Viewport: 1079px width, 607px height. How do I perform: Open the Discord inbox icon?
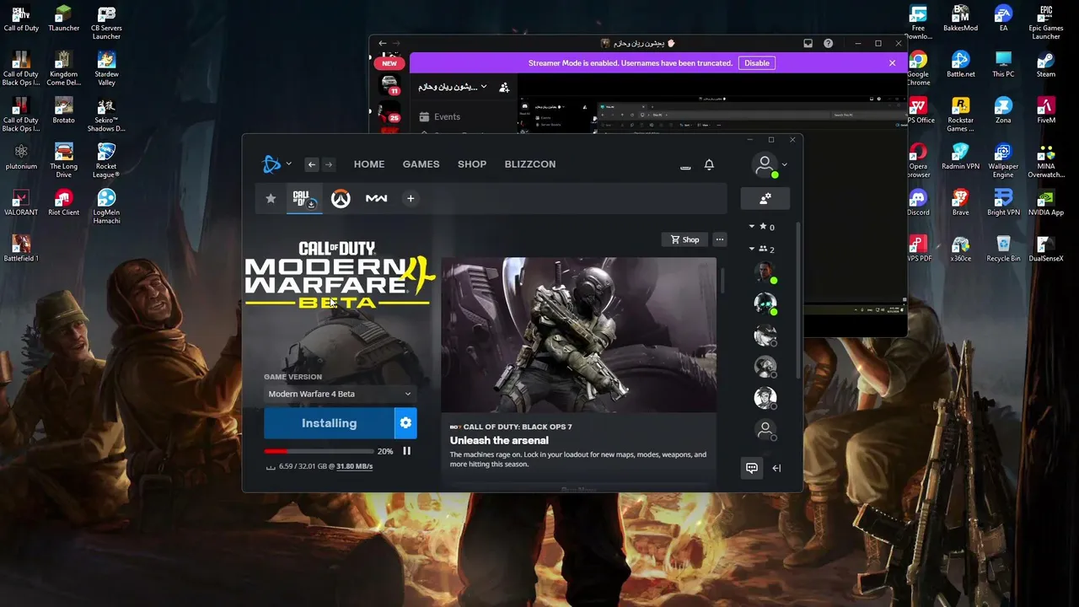pos(808,43)
